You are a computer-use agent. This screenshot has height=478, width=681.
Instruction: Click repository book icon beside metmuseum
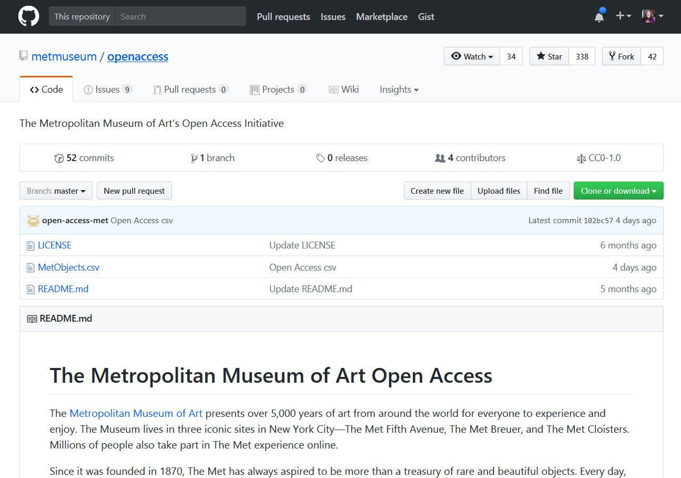(x=23, y=56)
